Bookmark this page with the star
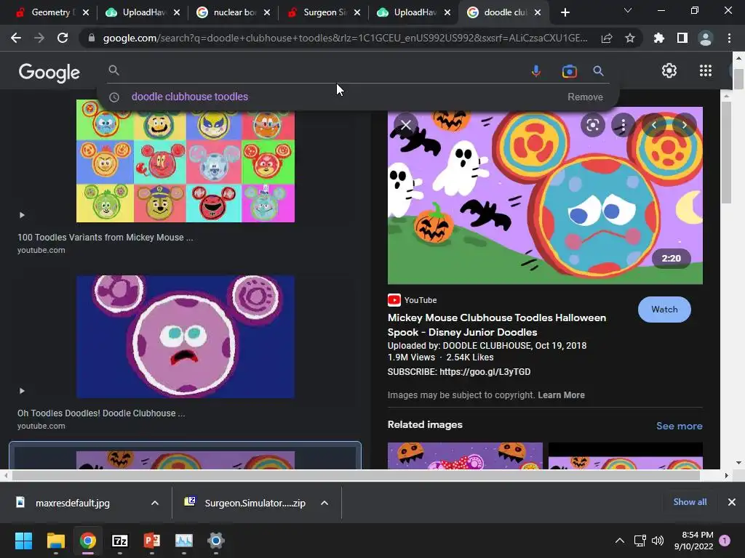Screen dimensions: 745x558 pyautogui.click(x=630, y=38)
